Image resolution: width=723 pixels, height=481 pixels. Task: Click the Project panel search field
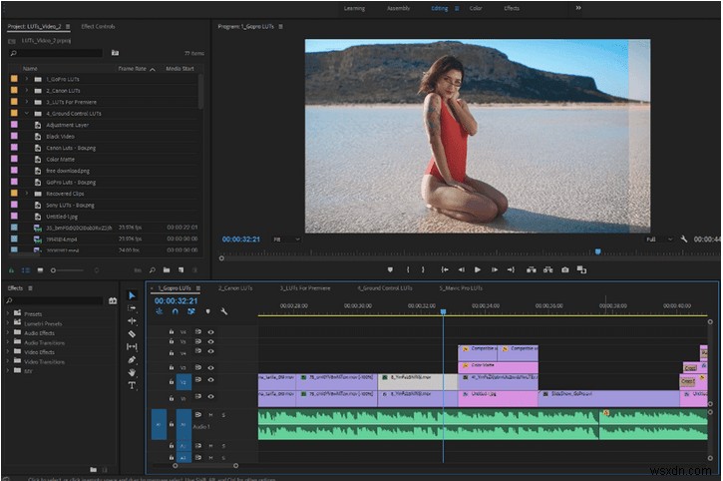(x=56, y=52)
